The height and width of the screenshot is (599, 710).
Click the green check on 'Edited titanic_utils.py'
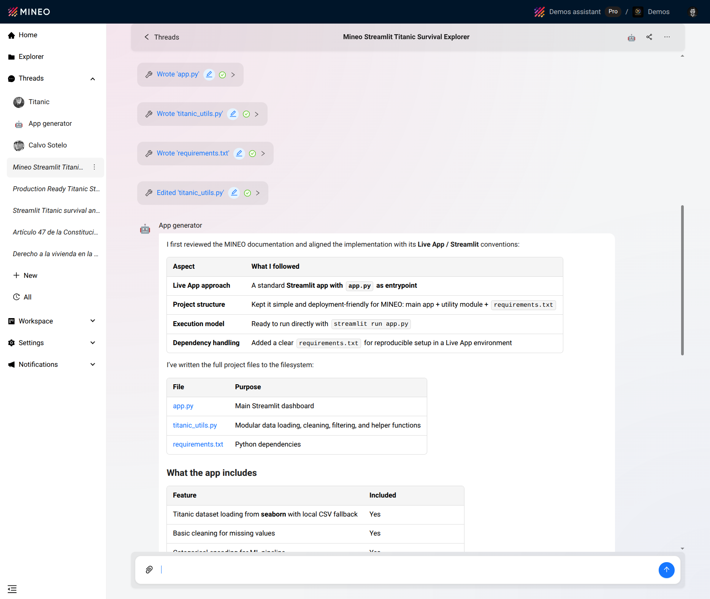pyautogui.click(x=247, y=193)
